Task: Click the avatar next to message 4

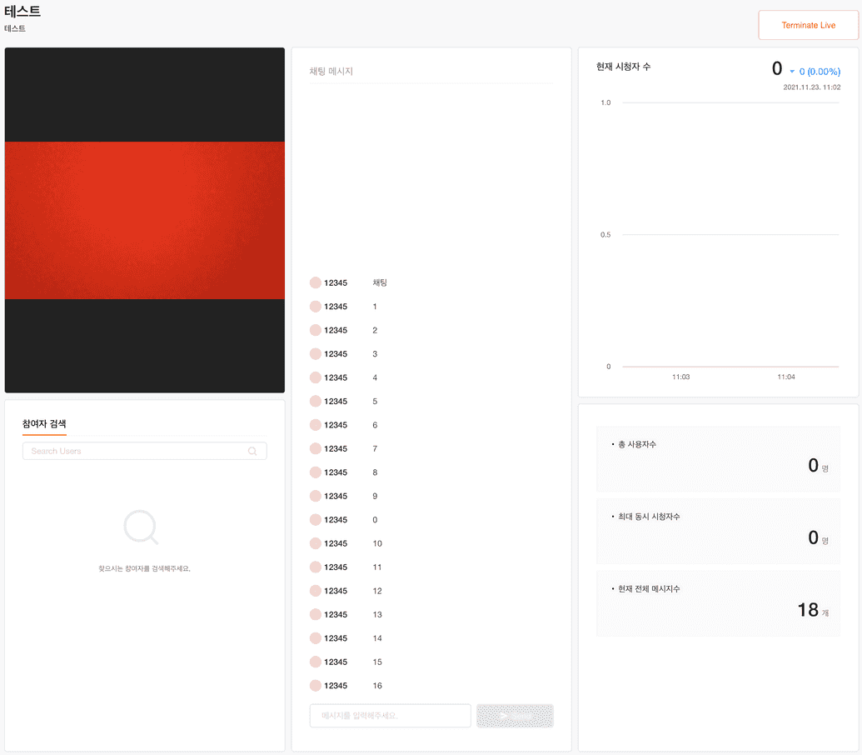Action: pos(316,377)
